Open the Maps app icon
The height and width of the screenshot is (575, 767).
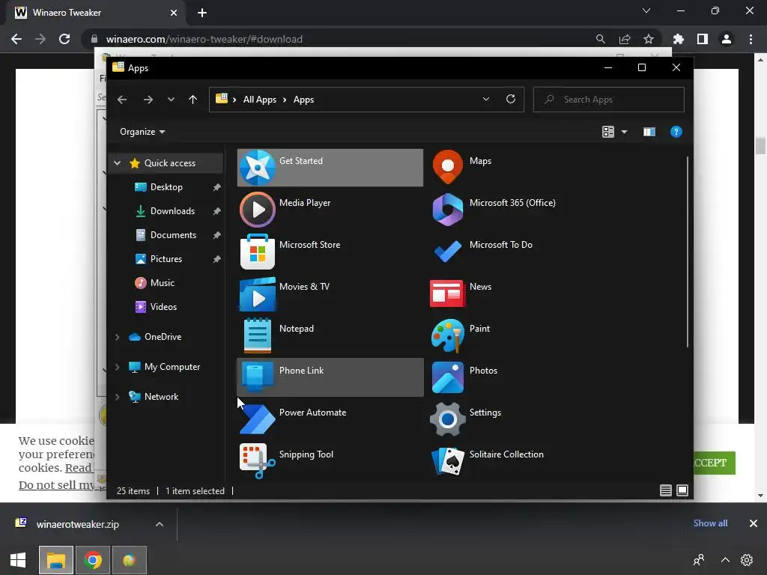[x=448, y=167]
